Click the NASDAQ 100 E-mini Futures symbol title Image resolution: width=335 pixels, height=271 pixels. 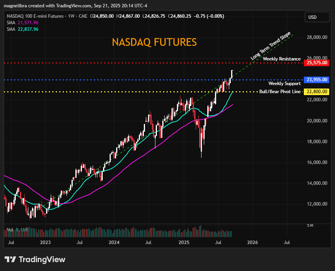[35, 16]
